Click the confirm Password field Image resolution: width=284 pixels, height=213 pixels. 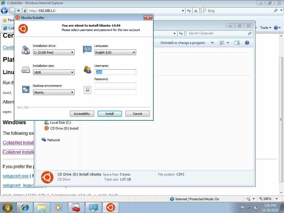coord(115,92)
